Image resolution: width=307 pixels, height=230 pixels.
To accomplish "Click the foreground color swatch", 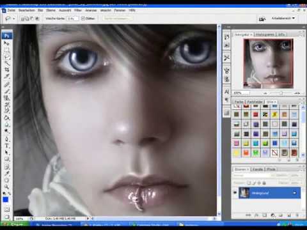I will pos(6,199).
